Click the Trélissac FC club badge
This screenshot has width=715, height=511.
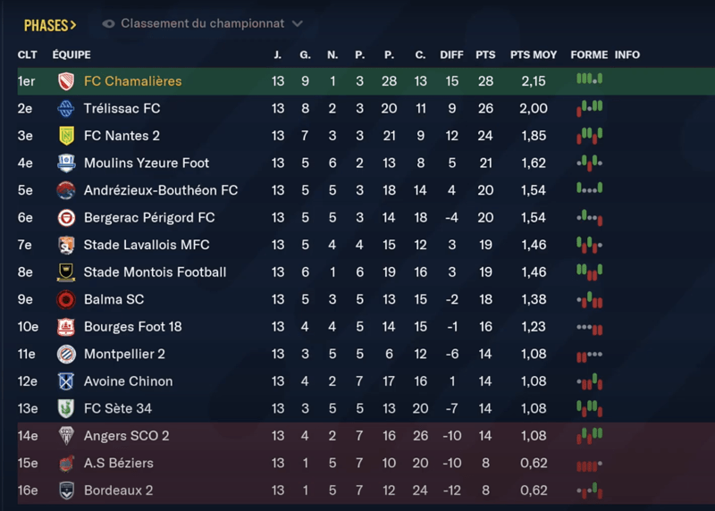coord(65,109)
